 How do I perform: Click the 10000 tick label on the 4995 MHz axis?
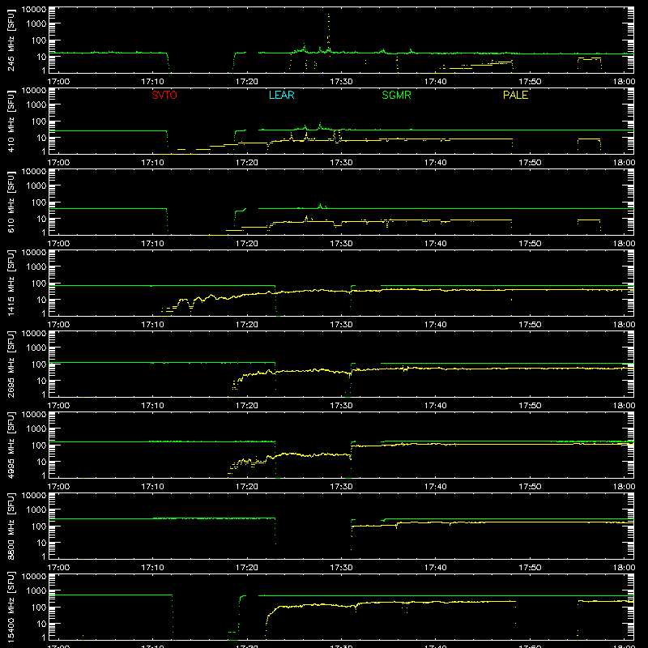pos(34,415)
